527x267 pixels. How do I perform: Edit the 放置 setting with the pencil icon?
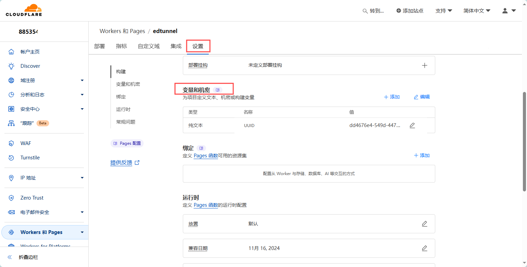[x=425, y=224]
